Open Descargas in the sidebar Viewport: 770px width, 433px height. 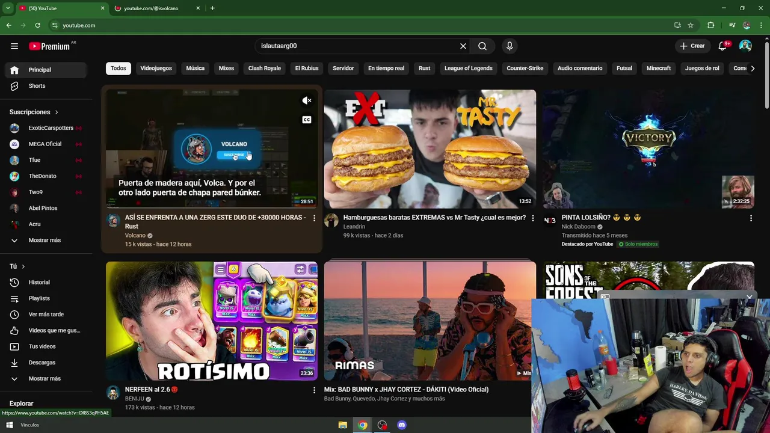click(46, 363)
